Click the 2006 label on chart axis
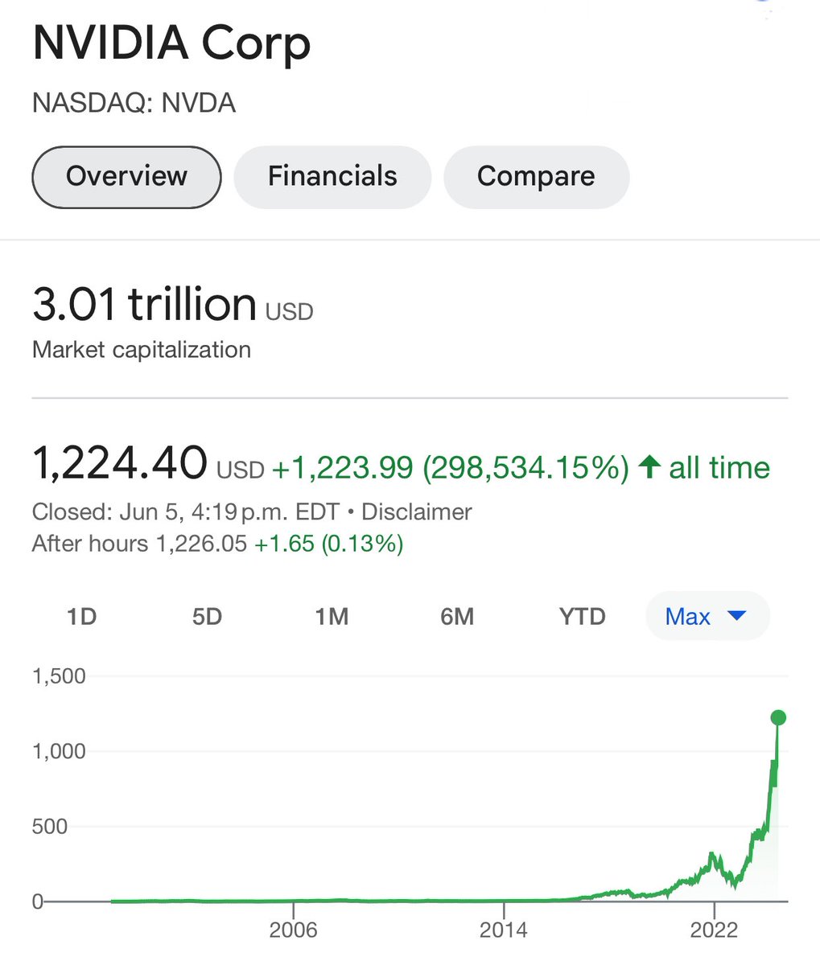Viewport: 820px width, 965px height. click(x=294, y=930)
